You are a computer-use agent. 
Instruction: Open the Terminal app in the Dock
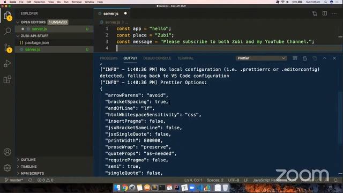pyautogui.click(x=162, y=188)
